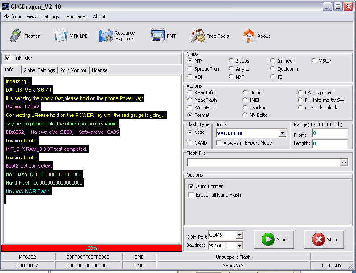Image resolution: width=356 pixels, height=273 pixels.
Task: Click the green Start play icon
Action: pos(268,240)
